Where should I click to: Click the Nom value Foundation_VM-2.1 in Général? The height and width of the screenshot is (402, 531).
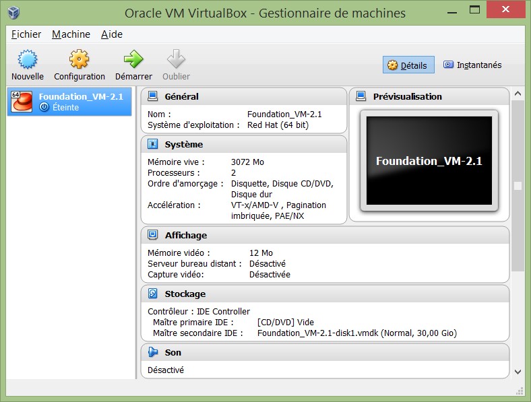(x=284, y=114)
